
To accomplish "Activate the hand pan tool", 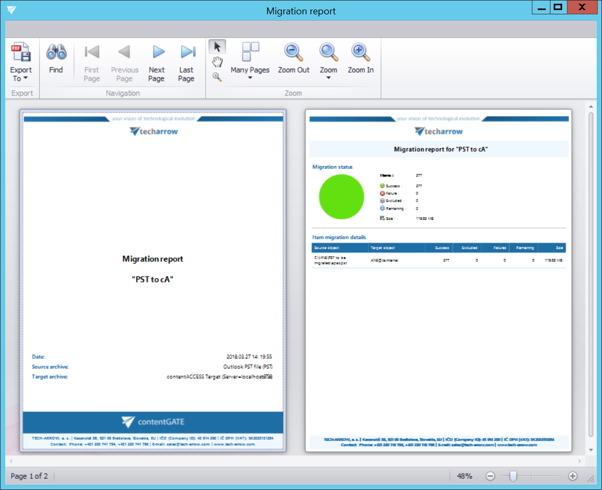I will click(x=217, y=62).
